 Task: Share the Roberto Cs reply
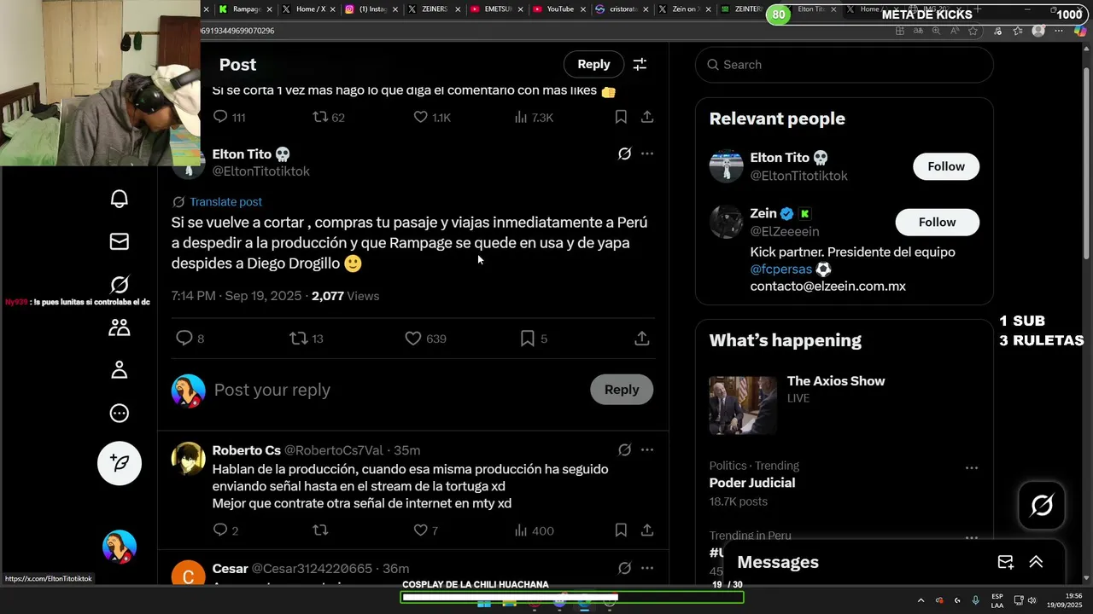647,530
